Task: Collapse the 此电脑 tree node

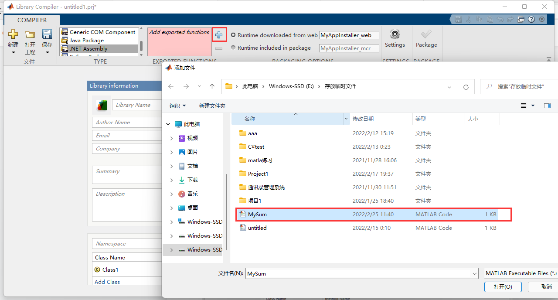Action: [168, 124]
